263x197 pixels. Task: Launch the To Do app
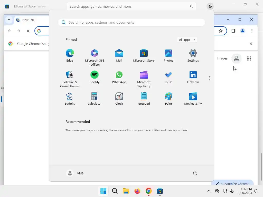click(x=168, y=77)
